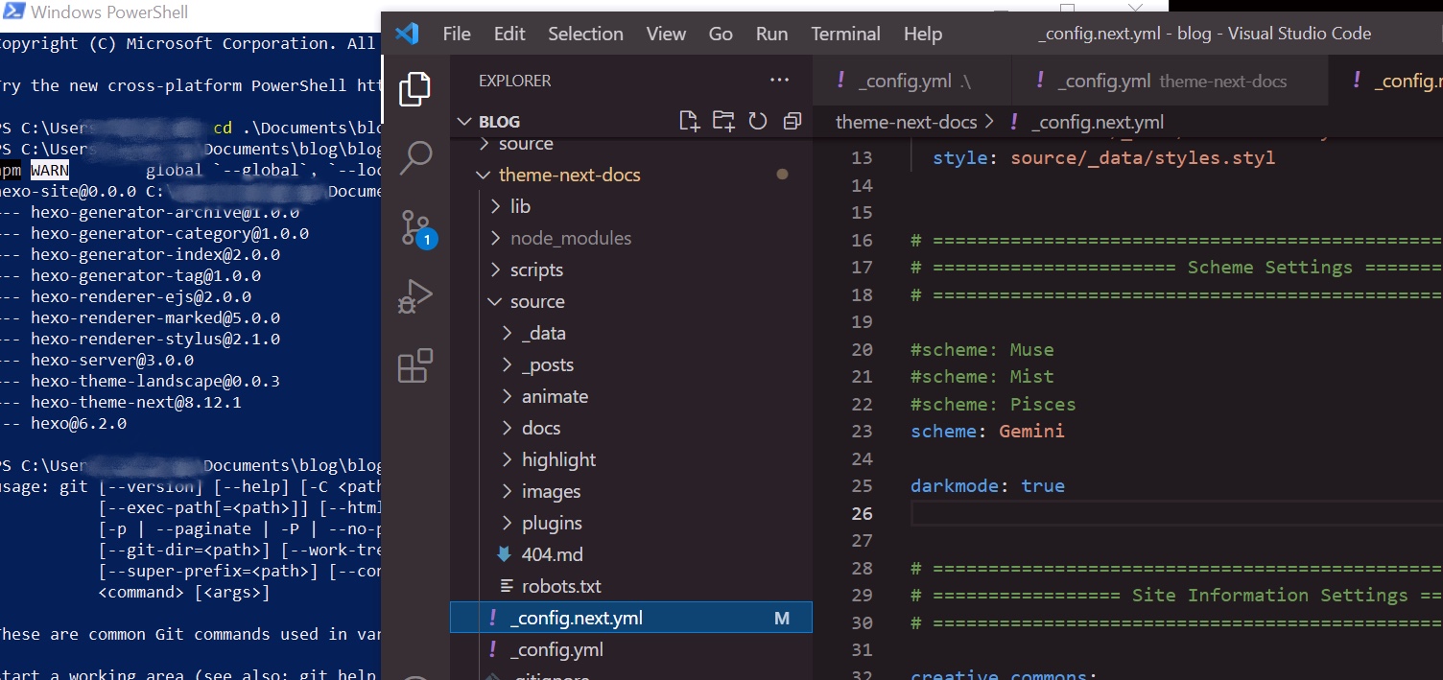Click the style: source/_data/styles.styl line
This screenshot has height=680, width=1443.
click(x=1103, y=158)
